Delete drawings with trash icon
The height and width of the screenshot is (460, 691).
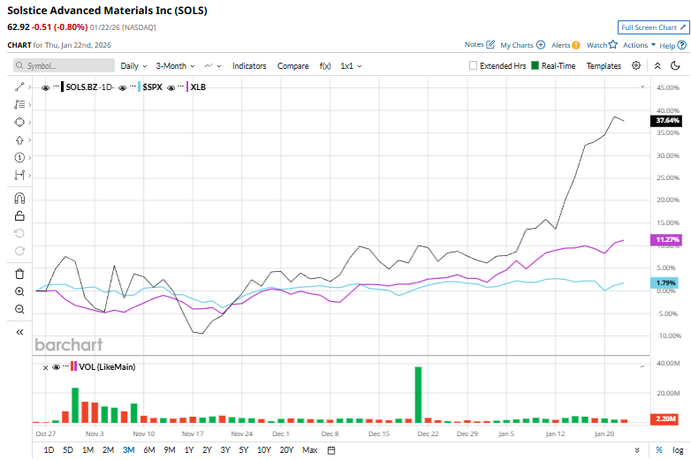pyautogui.click(x=19, y=274)
